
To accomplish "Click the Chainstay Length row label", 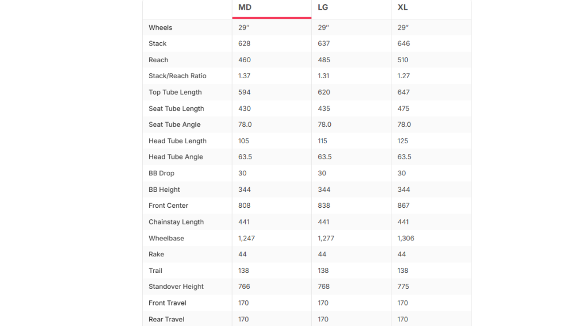I will [x=176, y=222].
